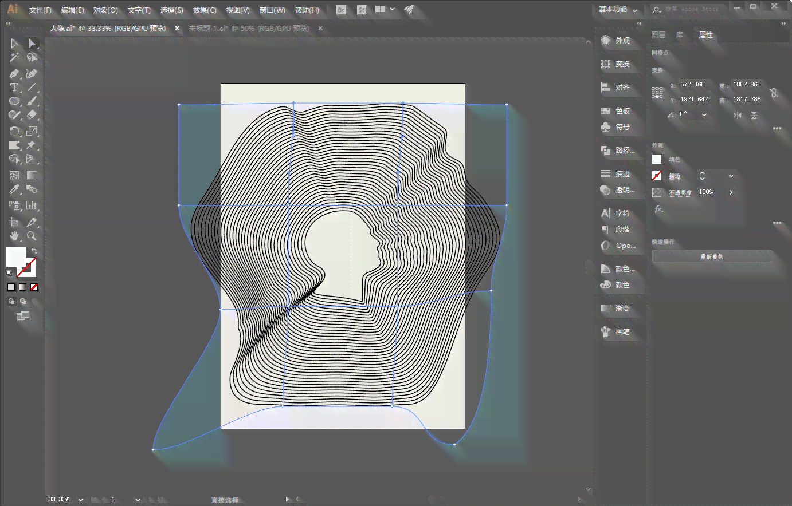Click the 填色 white swatch in properties
The width and height of the screenshot is (792, 506).
pyautogui.click(x=657, y=159)
